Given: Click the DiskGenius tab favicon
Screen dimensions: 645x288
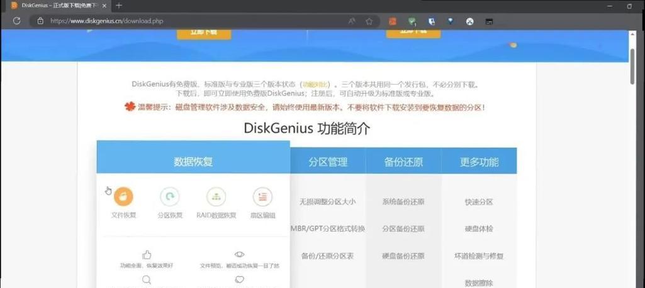Looking at the screenshot, I should [14, 6].
